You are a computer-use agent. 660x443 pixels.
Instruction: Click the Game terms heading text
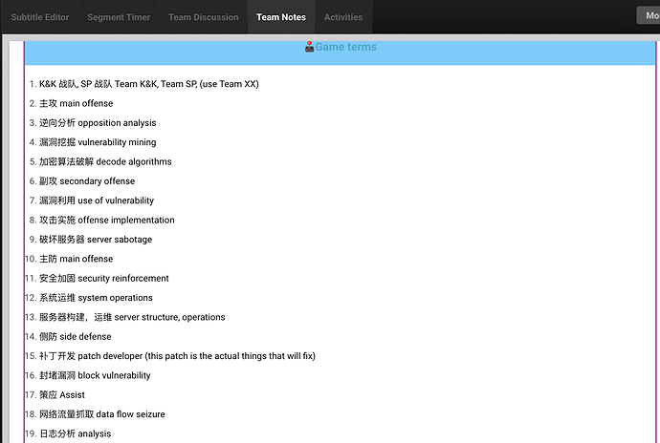coord(346,47)
